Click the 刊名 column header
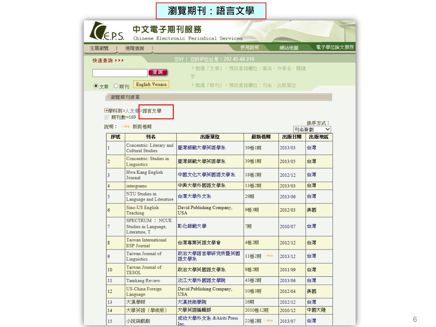 [x=150, y=137]
